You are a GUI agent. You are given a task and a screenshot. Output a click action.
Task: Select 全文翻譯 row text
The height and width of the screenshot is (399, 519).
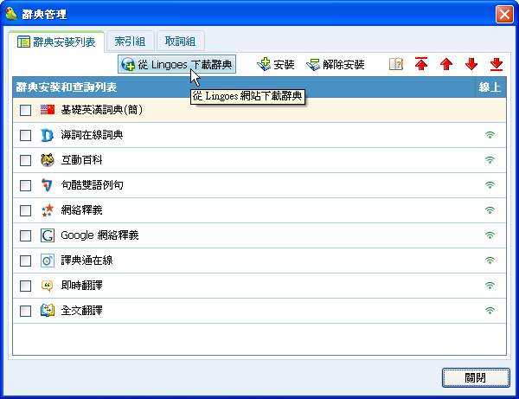click(81, 311)
